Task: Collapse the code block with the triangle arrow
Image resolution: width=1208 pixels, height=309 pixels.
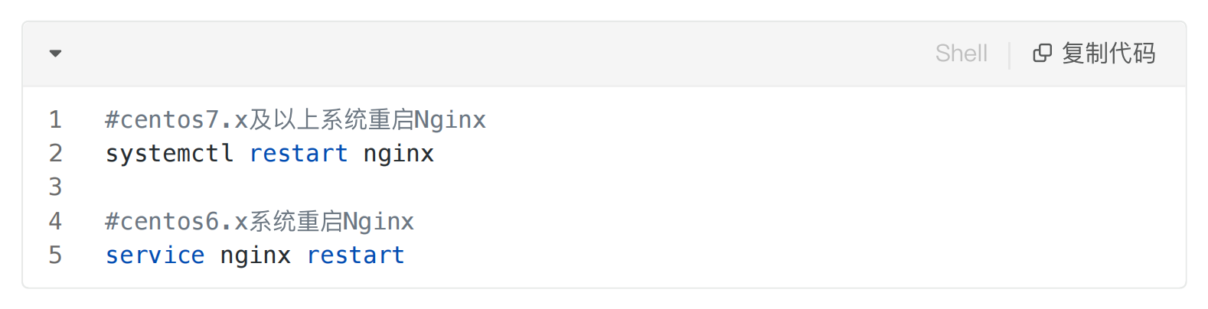Action: 55,54
